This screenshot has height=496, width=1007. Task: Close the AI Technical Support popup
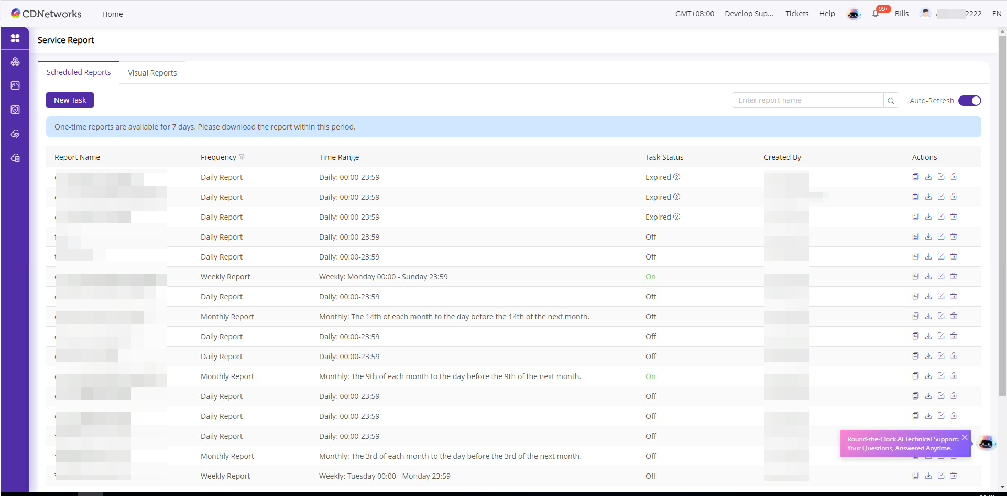point(964,437)
